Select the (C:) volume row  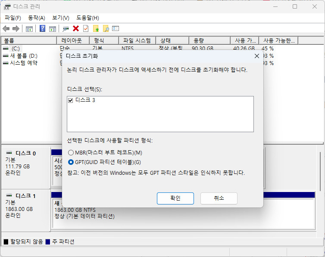coord(16,48)
